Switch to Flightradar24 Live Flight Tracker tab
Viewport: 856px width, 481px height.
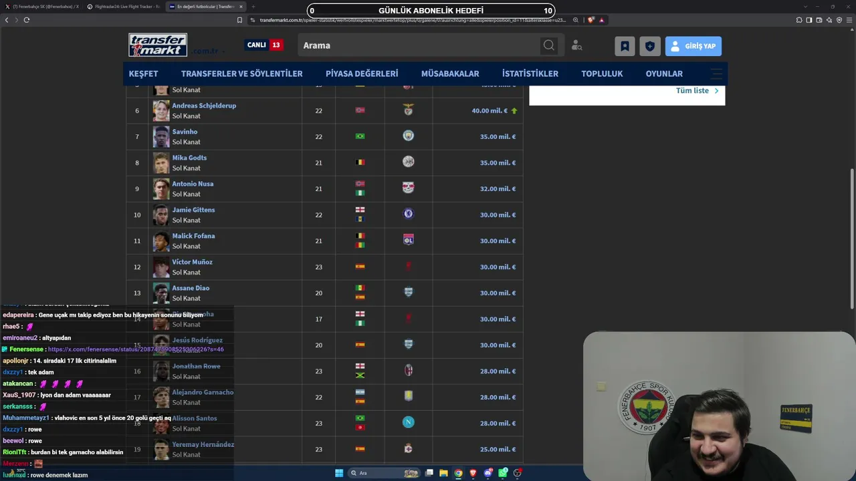[x=124, y=7]
